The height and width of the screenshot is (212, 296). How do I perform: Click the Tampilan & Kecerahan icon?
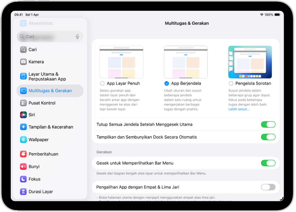coord(24,127)
